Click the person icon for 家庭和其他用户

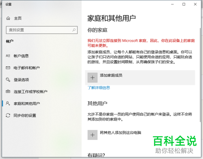point(8,104)
